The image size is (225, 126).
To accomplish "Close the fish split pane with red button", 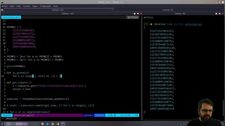I will click(x=223, y=14).
